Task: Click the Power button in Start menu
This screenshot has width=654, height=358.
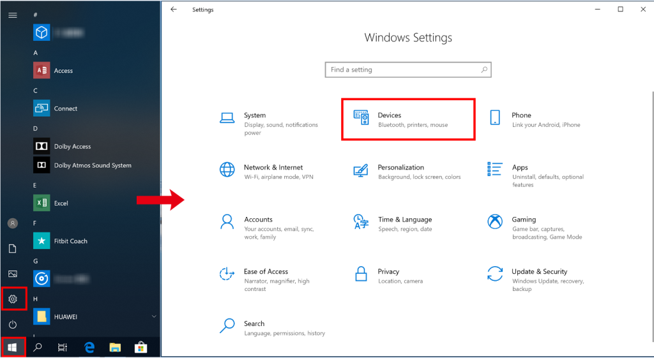Action: pos(13,325)
